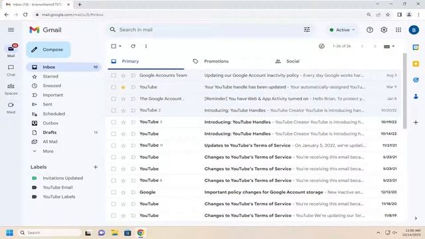This screenshot has width=425, height=239.
Task: Click Chrome icon in the taskbar
Action: coord(141,233)
